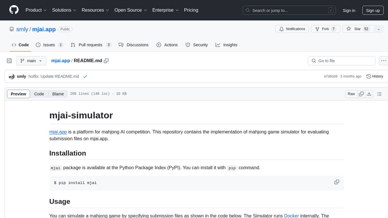Screen dimensions: 388x218
Task: Open commit a7d6cb9
Action: (x=331, y=76)
